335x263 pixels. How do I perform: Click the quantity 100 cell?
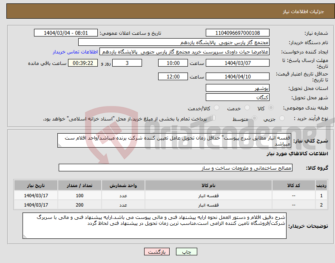(x=79, y=196)
